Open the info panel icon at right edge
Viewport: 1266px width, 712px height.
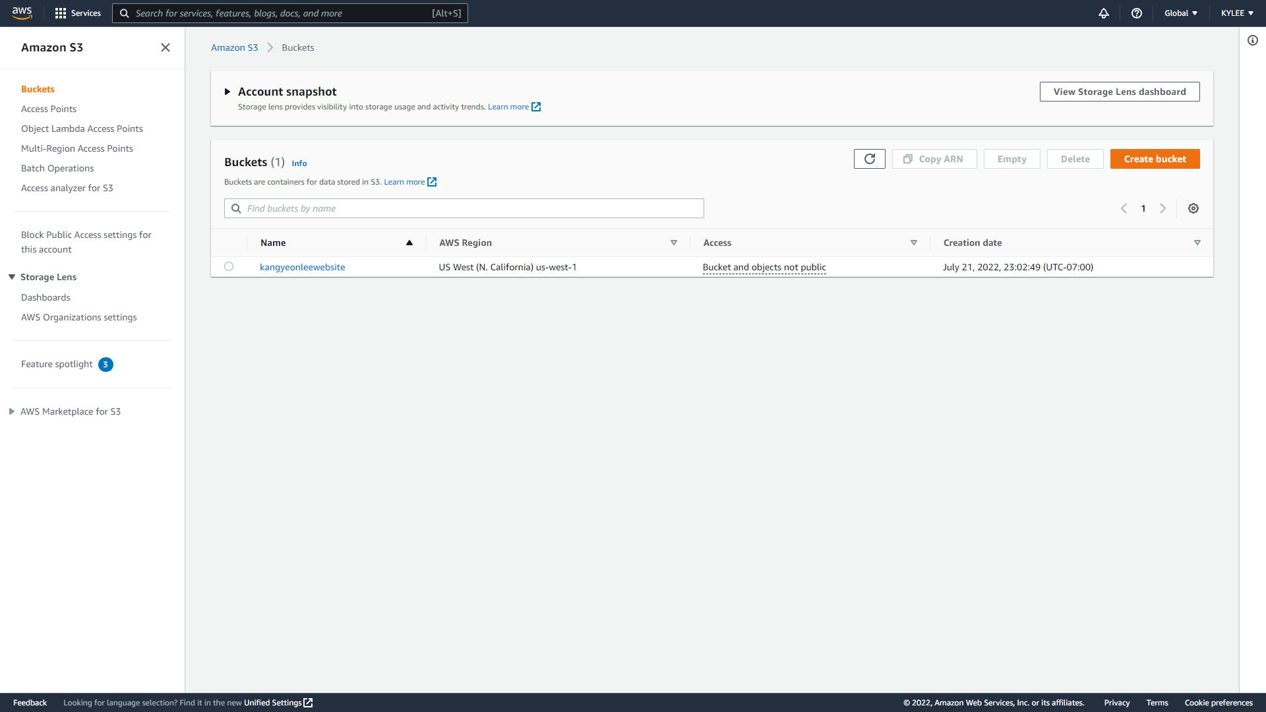(1253, 40)
